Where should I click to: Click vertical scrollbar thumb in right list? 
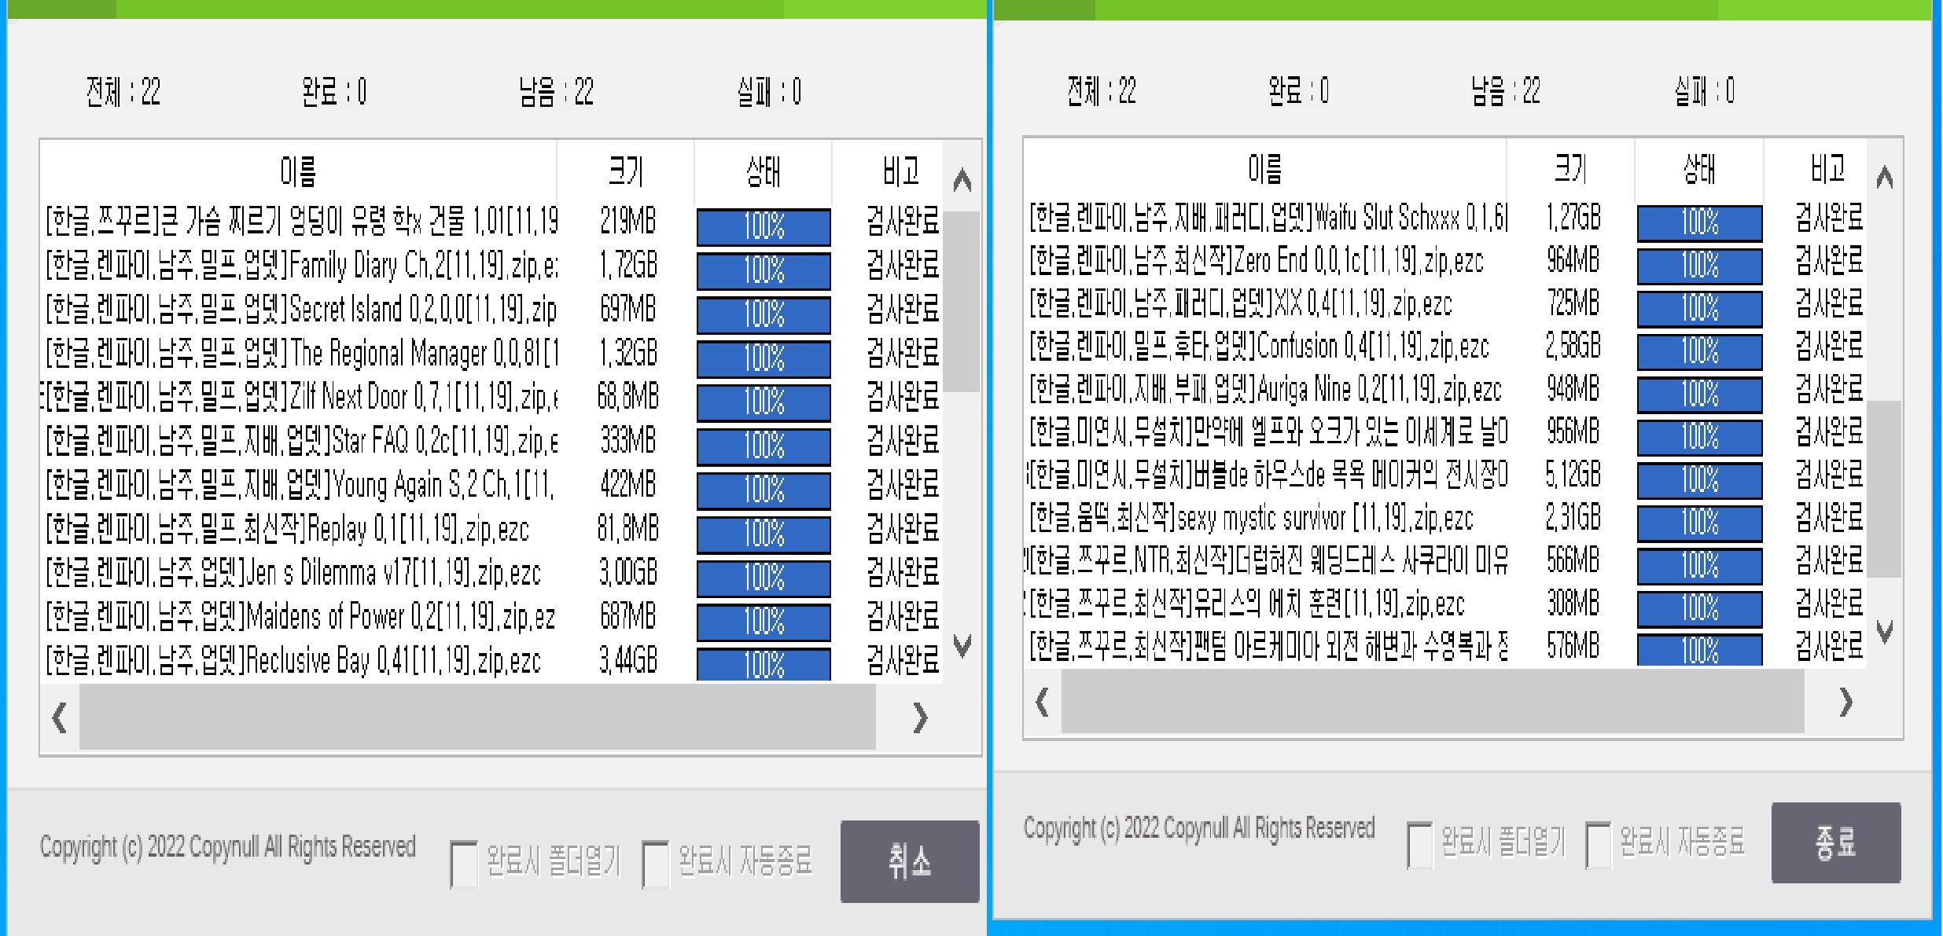pos(1884,487)
